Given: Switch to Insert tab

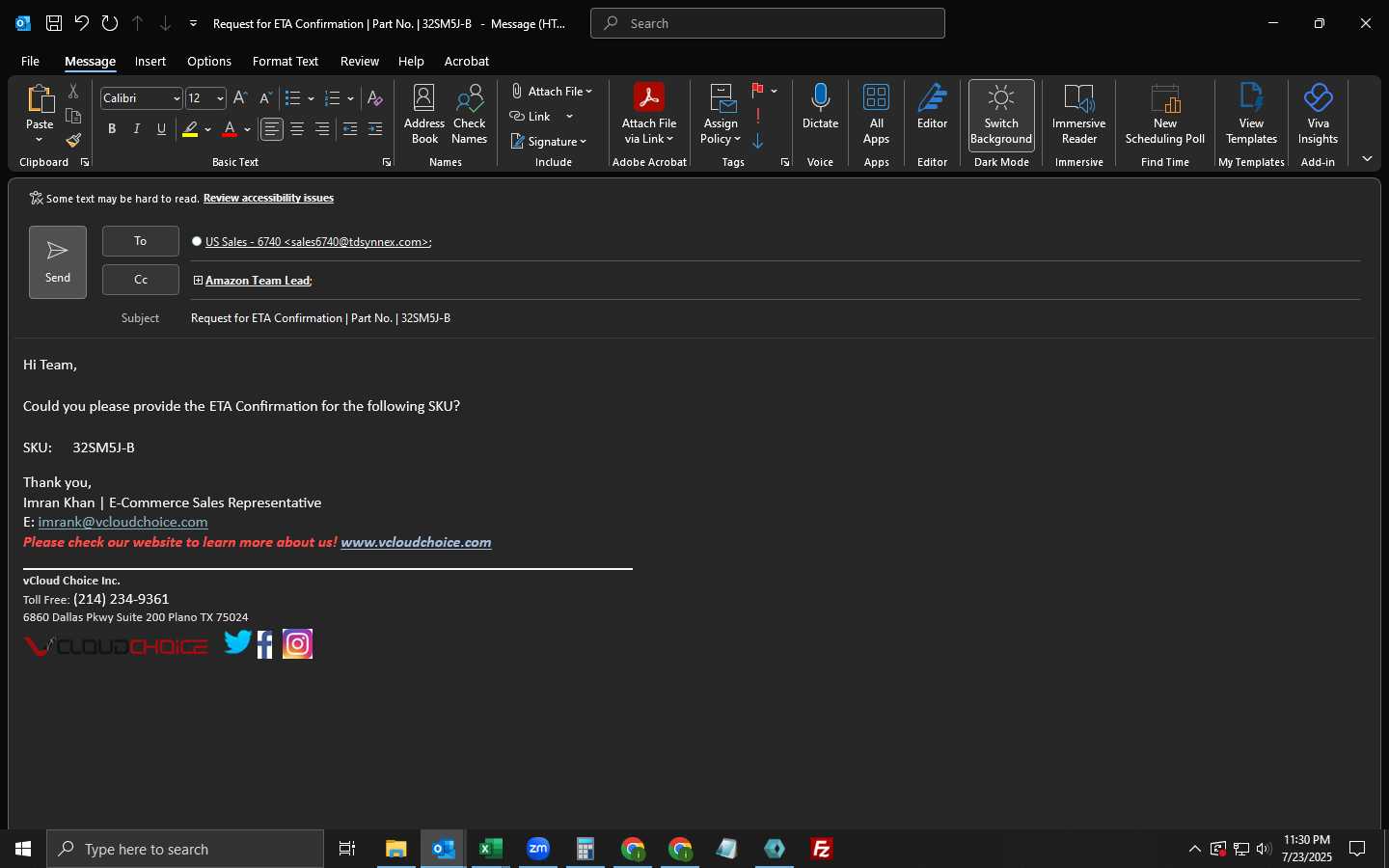Looking at the screenshot, I should (x=150, y=61).
